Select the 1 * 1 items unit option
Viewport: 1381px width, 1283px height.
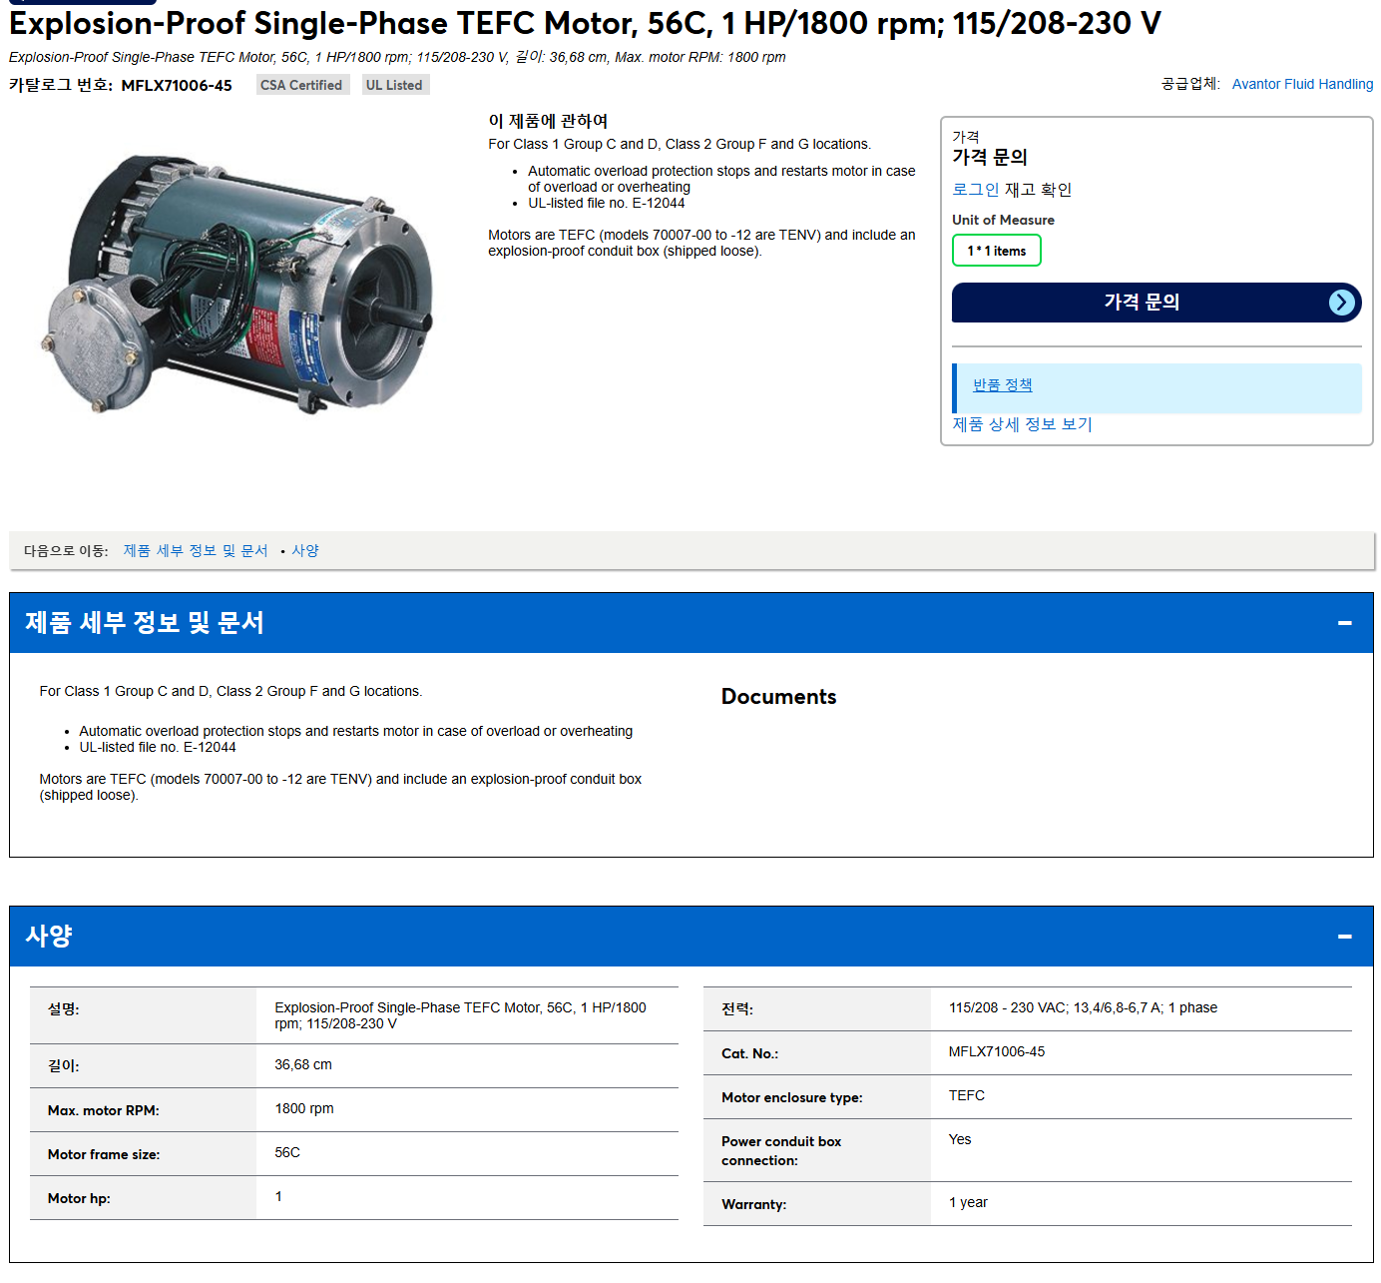[x=997, y=251]
